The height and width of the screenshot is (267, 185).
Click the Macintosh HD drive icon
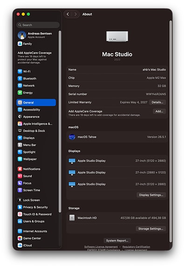72,218
